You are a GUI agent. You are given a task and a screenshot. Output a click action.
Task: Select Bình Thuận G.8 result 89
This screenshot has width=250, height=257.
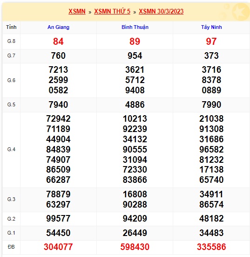135,42
